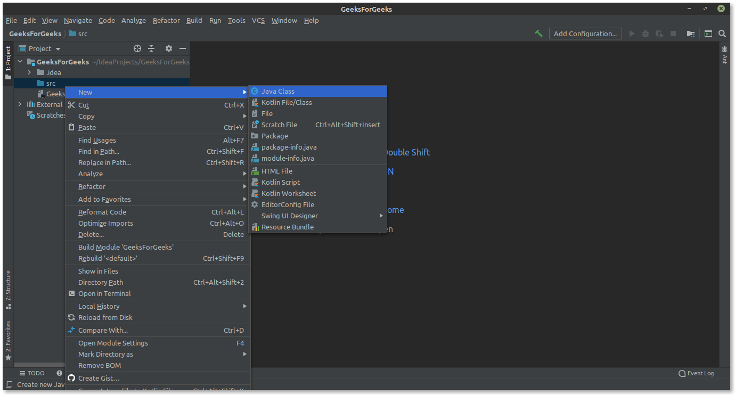The height and width of the screenshot is (395, 735).
Task: Click the Run with Coverage icon
Action: [659, 34]
